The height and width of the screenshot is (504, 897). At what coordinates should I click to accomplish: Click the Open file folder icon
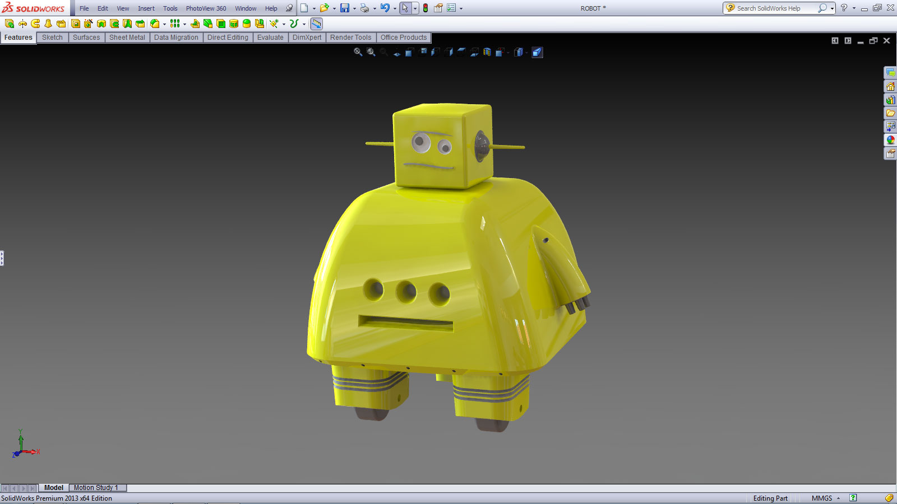[x=324, y=8]
